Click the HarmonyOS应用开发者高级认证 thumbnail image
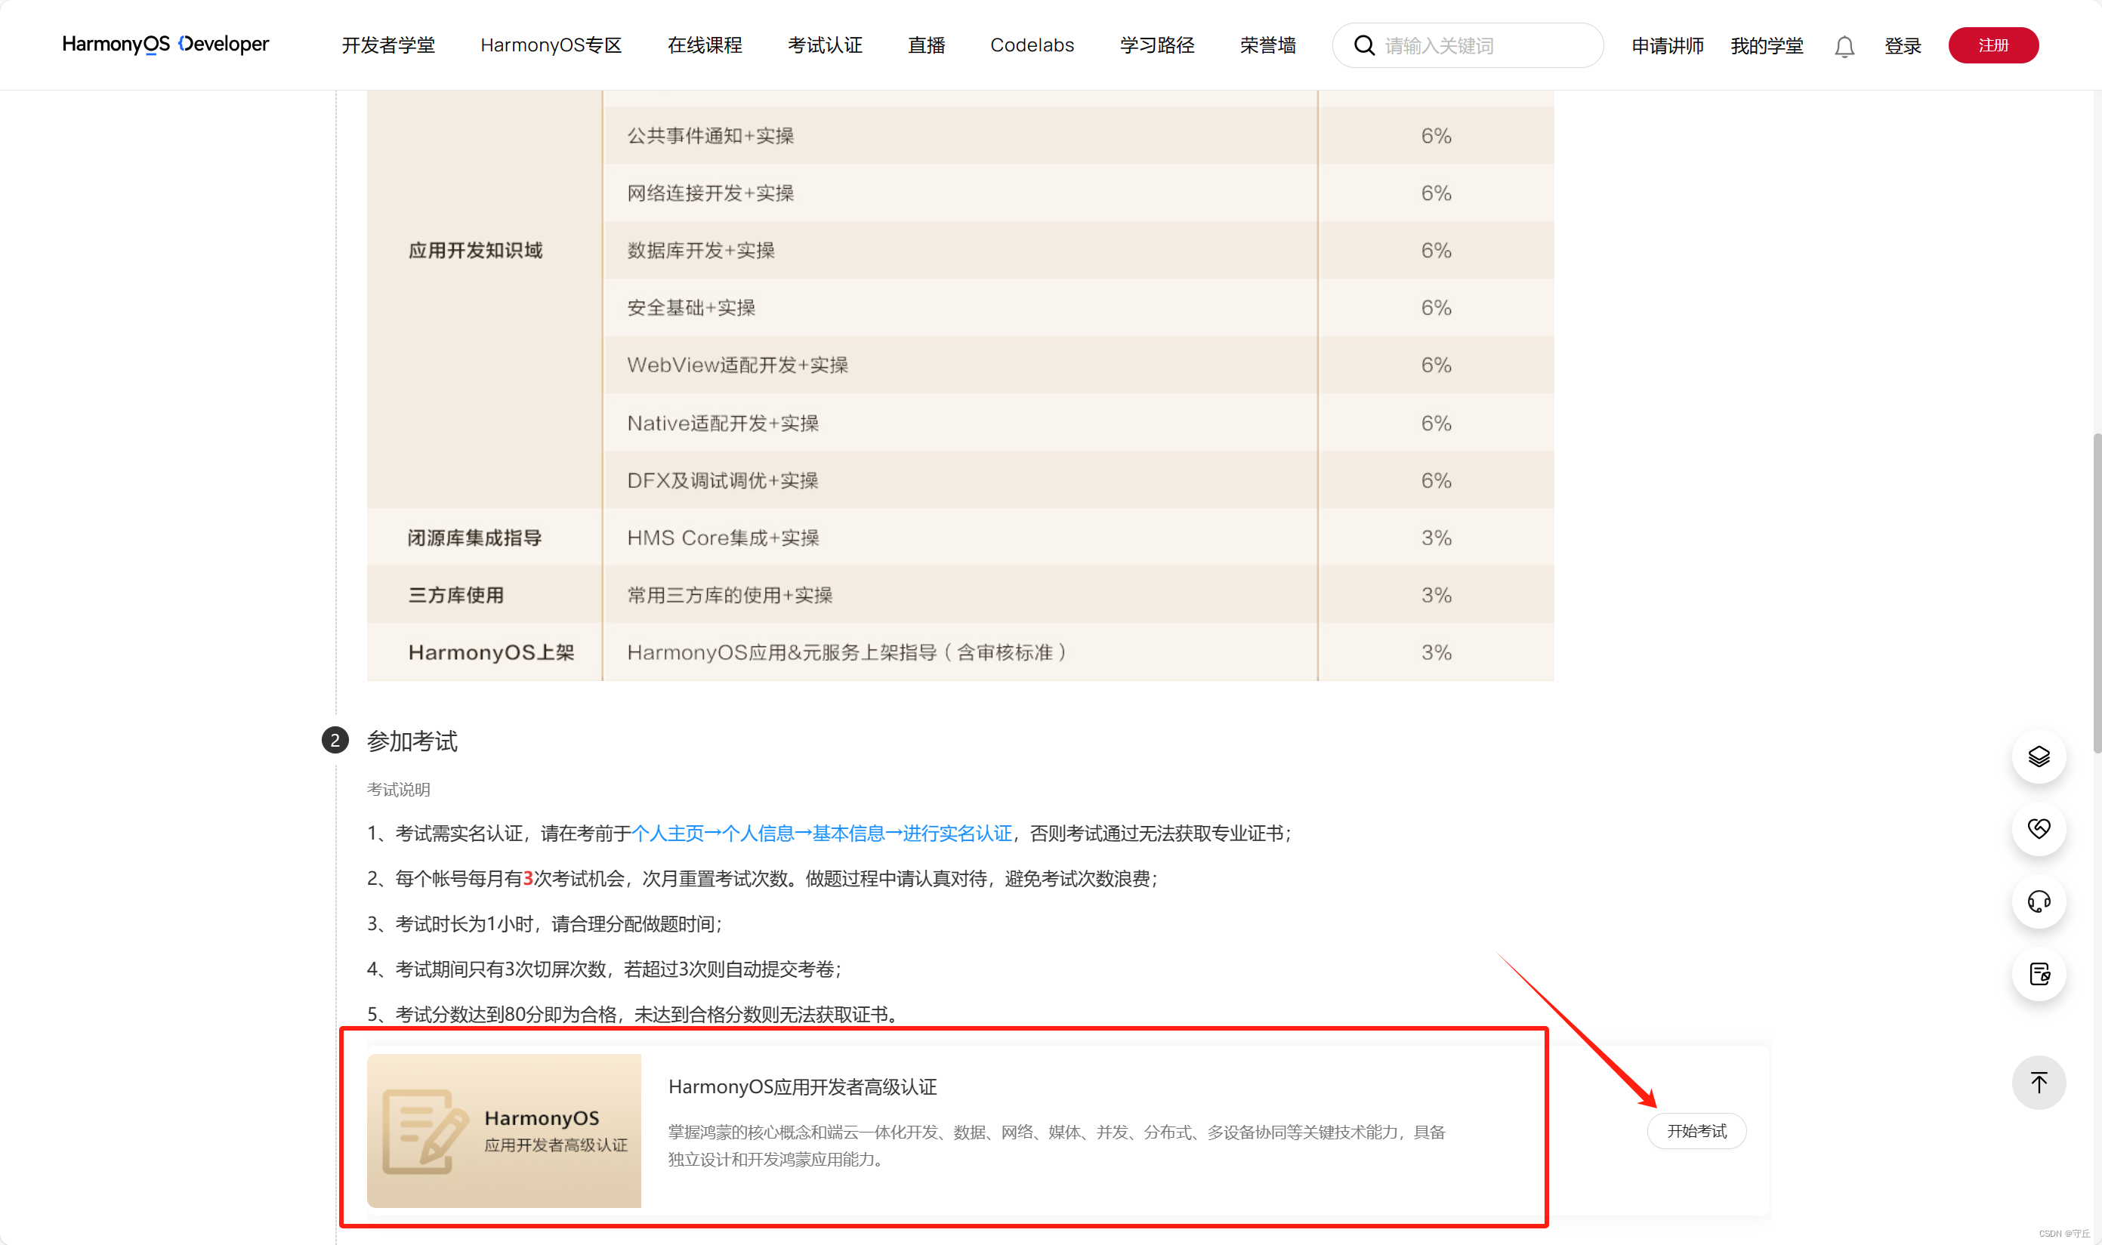Screen dimensions: 2102x1245 click(504, 1130)
